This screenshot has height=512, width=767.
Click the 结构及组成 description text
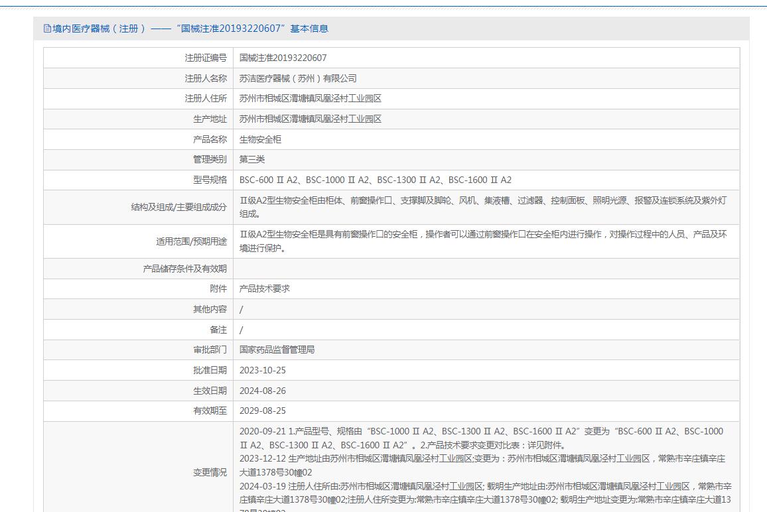[x=482, y=206]
